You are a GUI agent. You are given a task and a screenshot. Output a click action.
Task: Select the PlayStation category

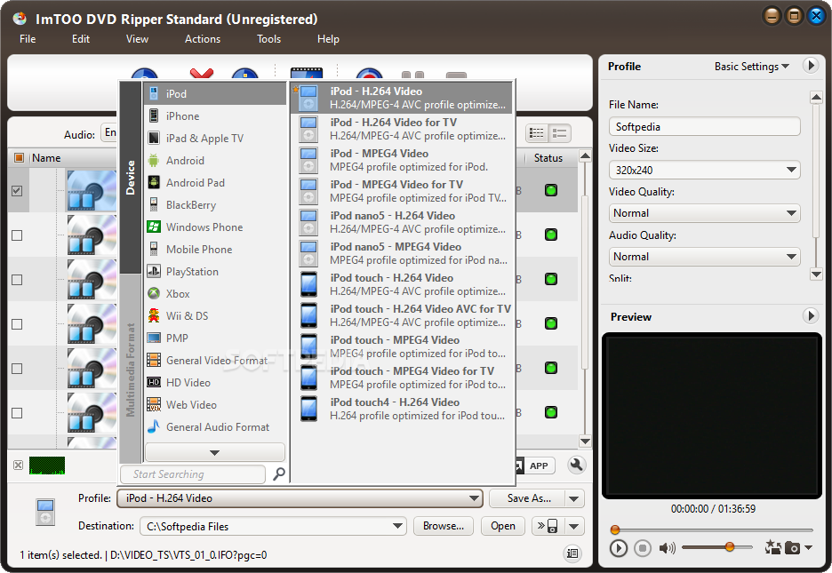(x=214, y=271)
